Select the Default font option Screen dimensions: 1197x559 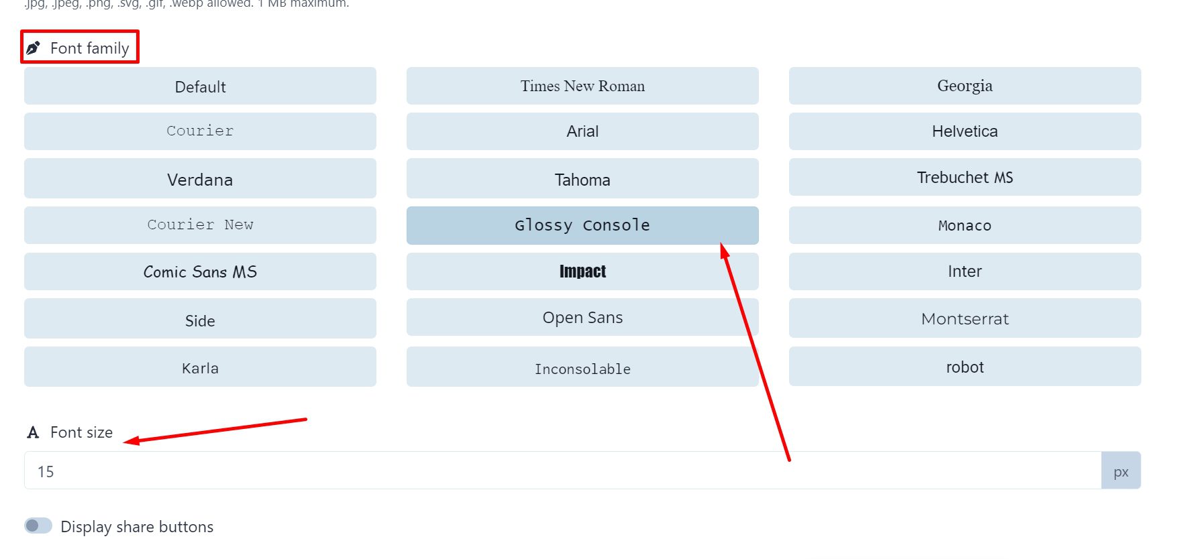[200, 86]
